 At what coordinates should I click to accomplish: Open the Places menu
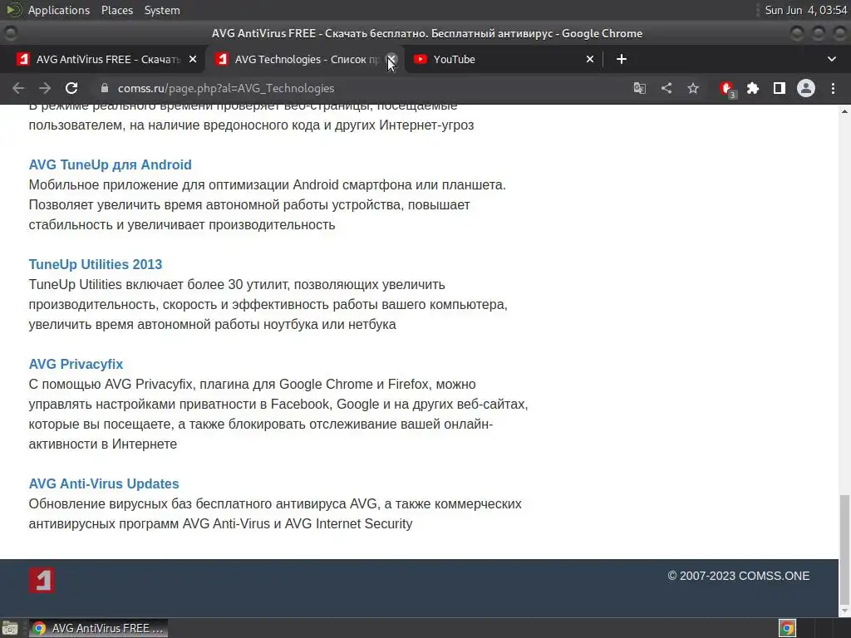point(116,10)
